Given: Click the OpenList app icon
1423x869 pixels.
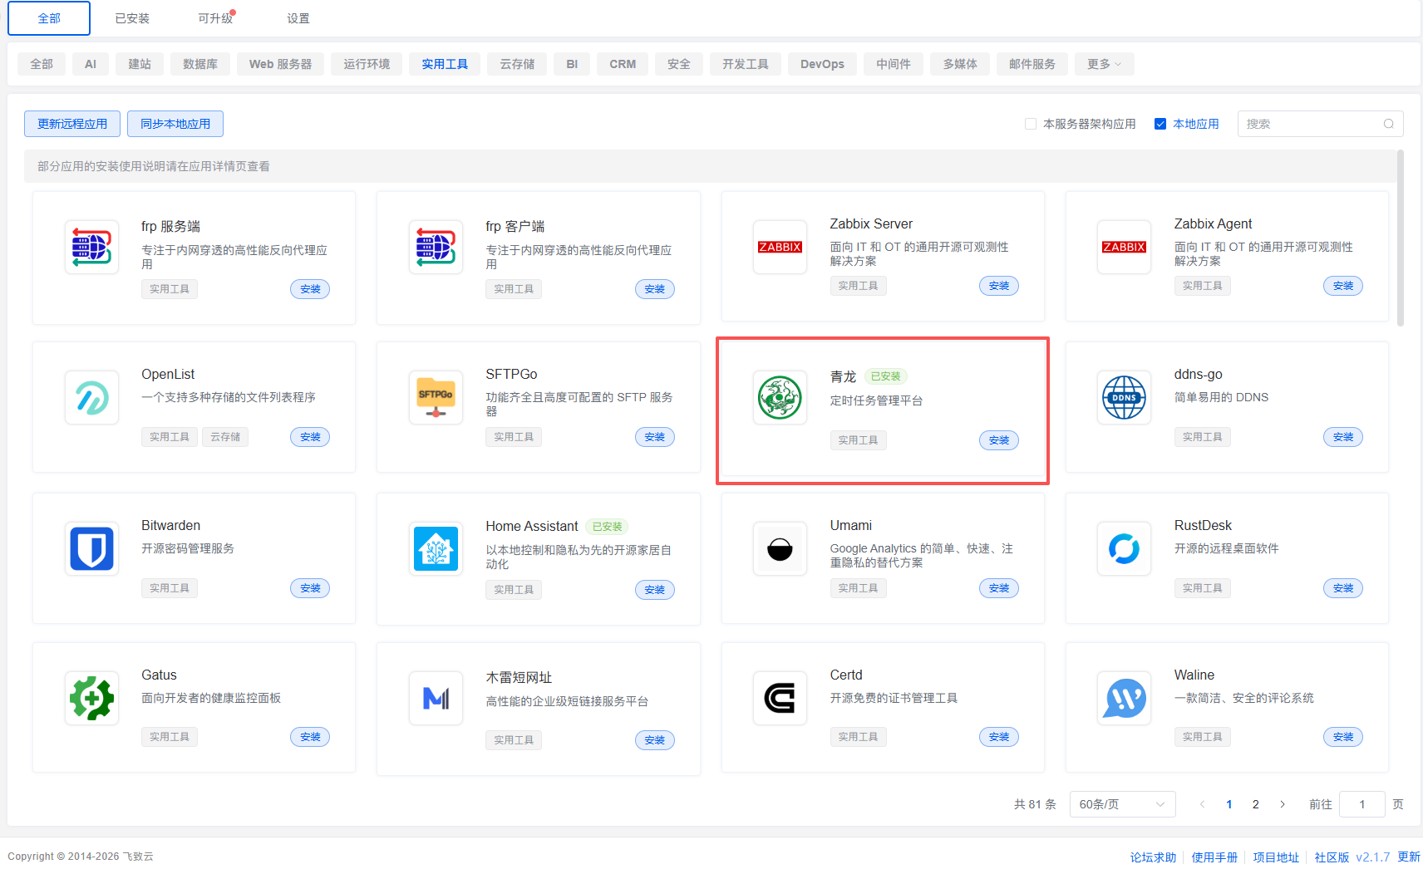Looking at the screenshot, I should click(91, 398).
